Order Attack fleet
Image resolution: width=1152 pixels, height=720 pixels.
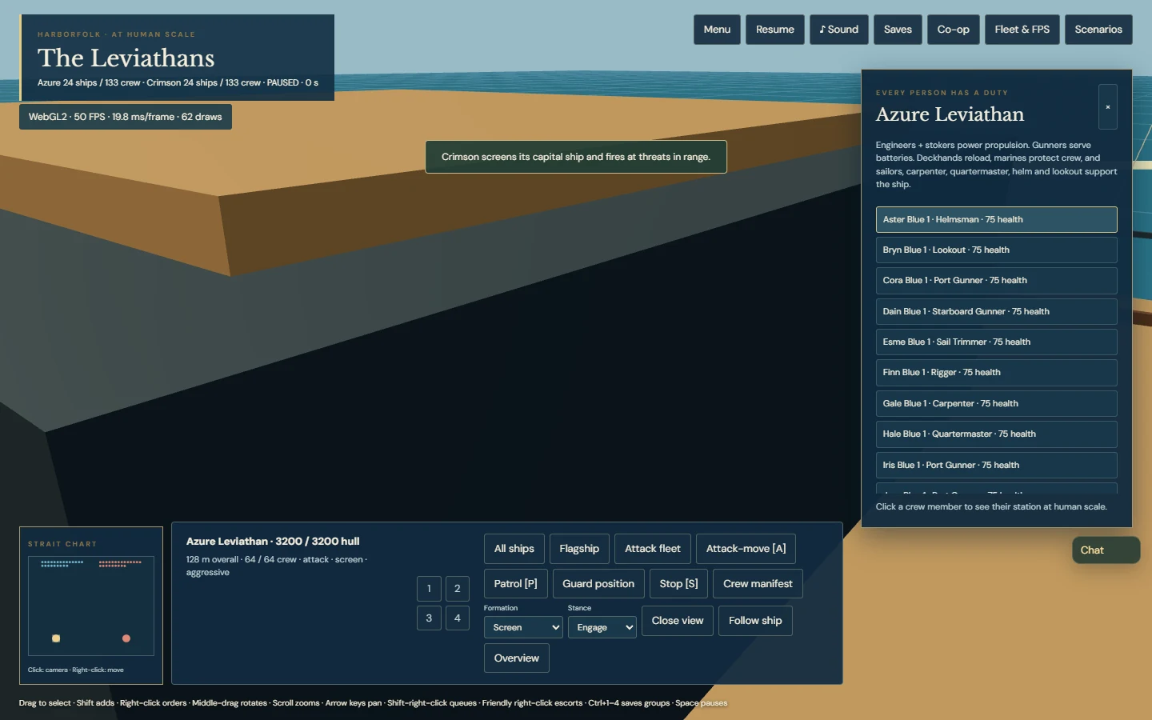(653, 549)
